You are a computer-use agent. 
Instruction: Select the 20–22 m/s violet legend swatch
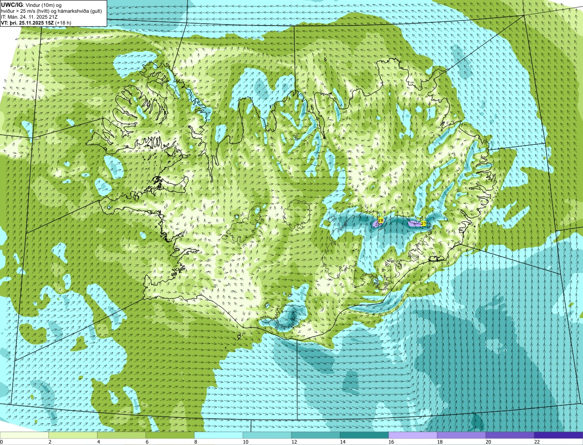pyautogui.click(x=510, y=435)
